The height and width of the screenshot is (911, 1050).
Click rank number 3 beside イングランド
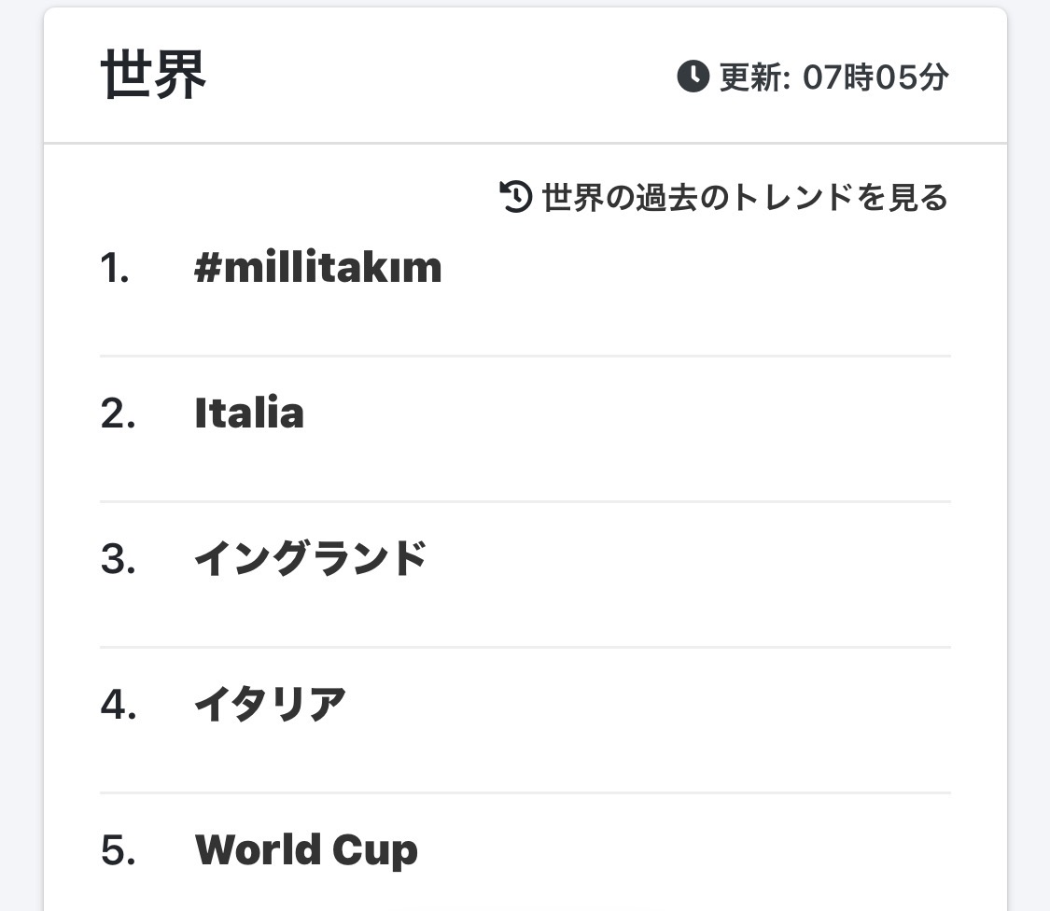pos(118,559)
